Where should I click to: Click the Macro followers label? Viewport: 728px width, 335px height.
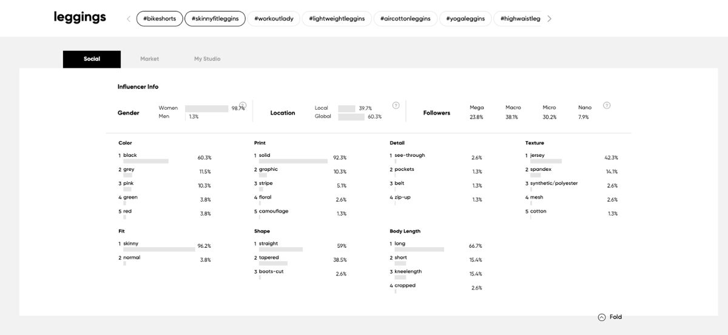pos(513,107)
